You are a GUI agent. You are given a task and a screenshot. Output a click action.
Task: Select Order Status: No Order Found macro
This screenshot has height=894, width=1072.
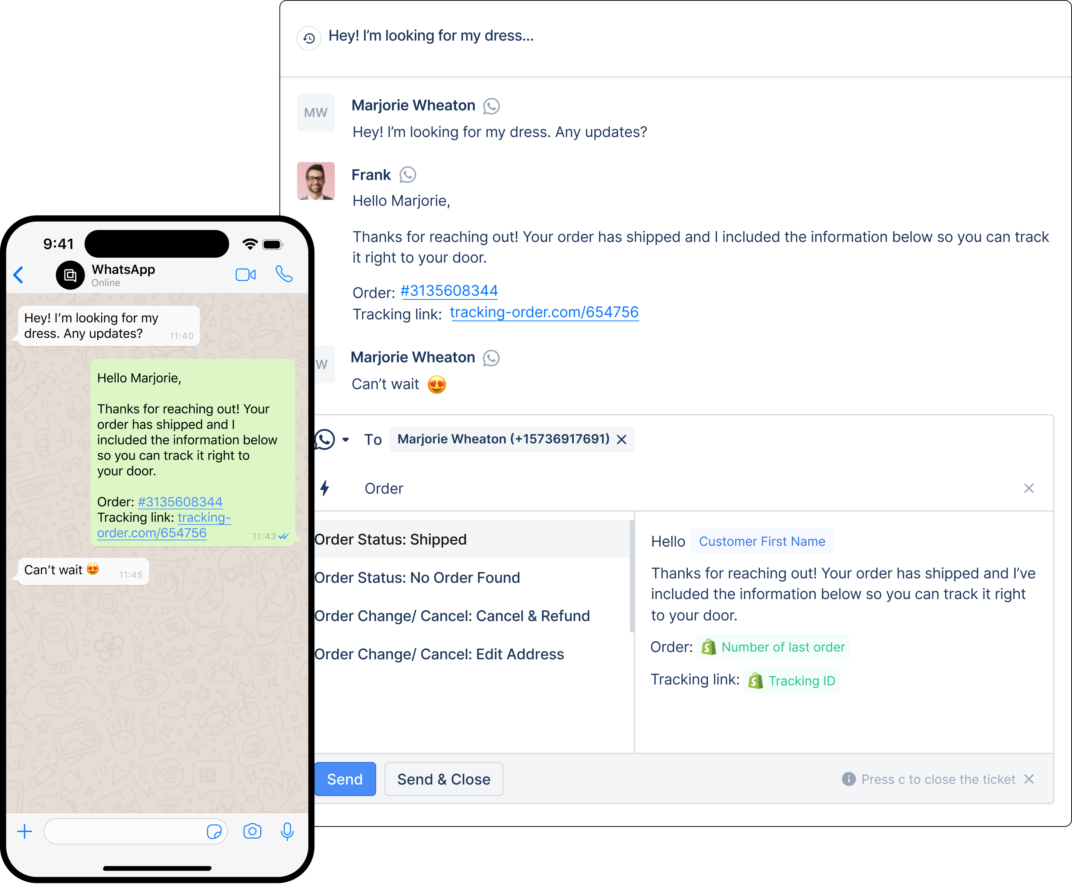[x=417, y=578]
